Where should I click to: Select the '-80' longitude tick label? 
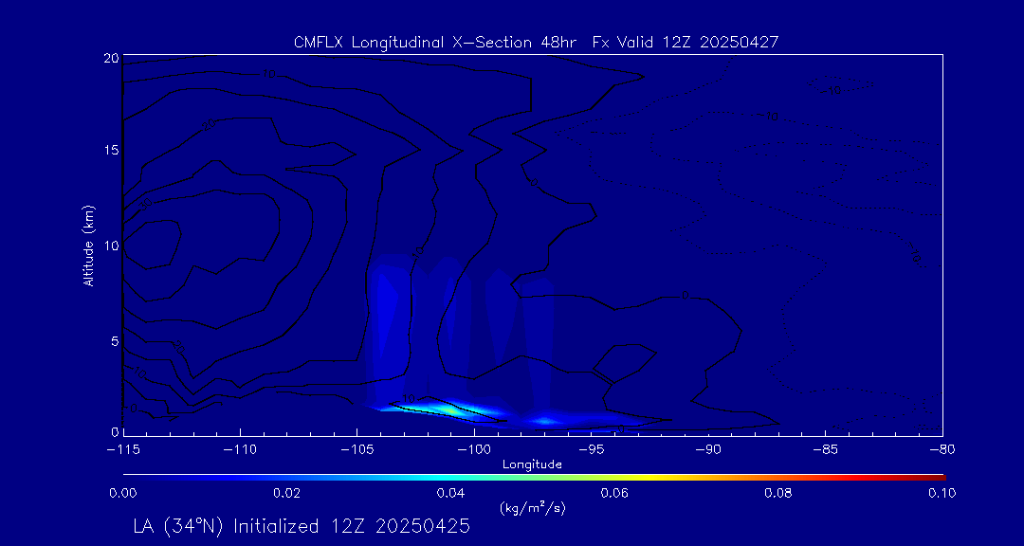[942, 450]
